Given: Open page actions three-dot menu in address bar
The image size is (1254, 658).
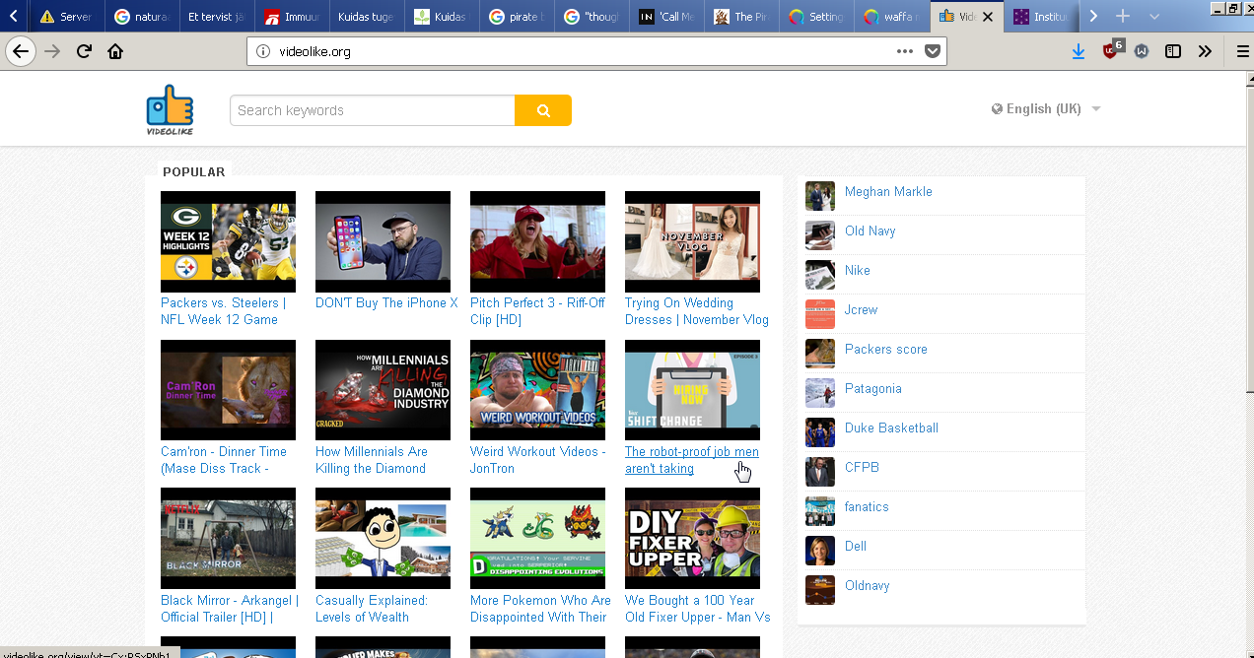Looking at the screenshot, I should pos(904,51).
